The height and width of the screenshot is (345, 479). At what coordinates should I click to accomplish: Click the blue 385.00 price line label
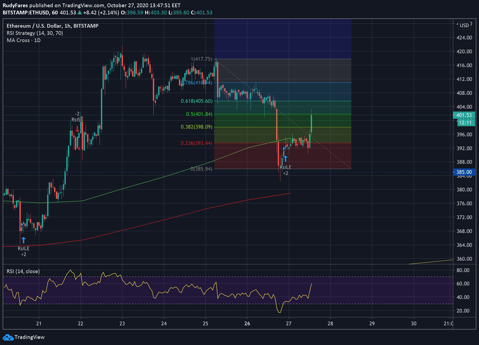[464, 172]
